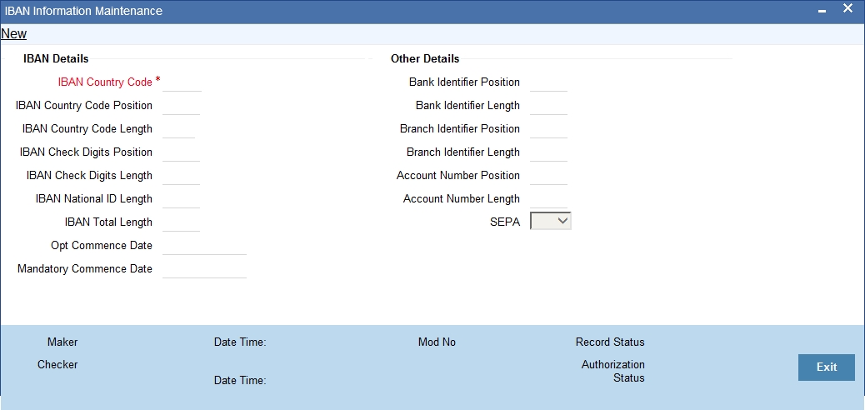The image size is (865, 410).
Task: Click the Mod No label
Action: pyautogui.click(x=437, y=342)
